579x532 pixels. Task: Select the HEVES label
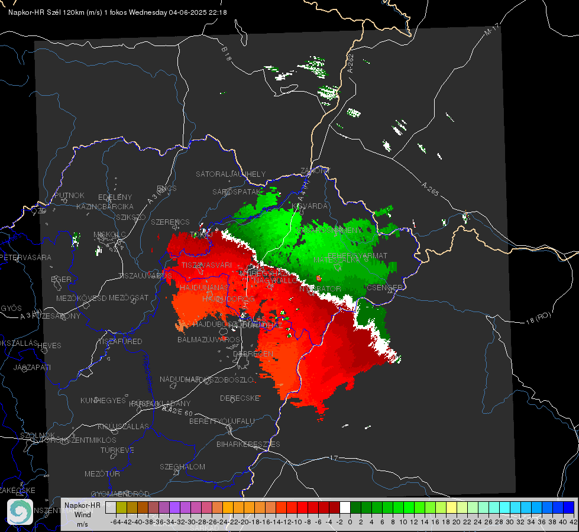(x=49, y=346)
